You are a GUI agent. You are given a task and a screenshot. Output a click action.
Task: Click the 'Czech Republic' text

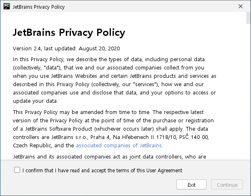(x=32, y=146)
